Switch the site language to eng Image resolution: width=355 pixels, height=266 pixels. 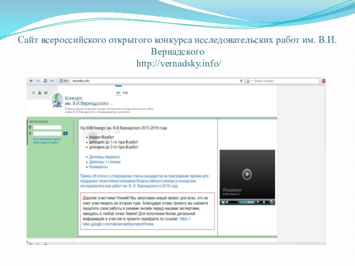pyautogui.click(x=125, y=93)
